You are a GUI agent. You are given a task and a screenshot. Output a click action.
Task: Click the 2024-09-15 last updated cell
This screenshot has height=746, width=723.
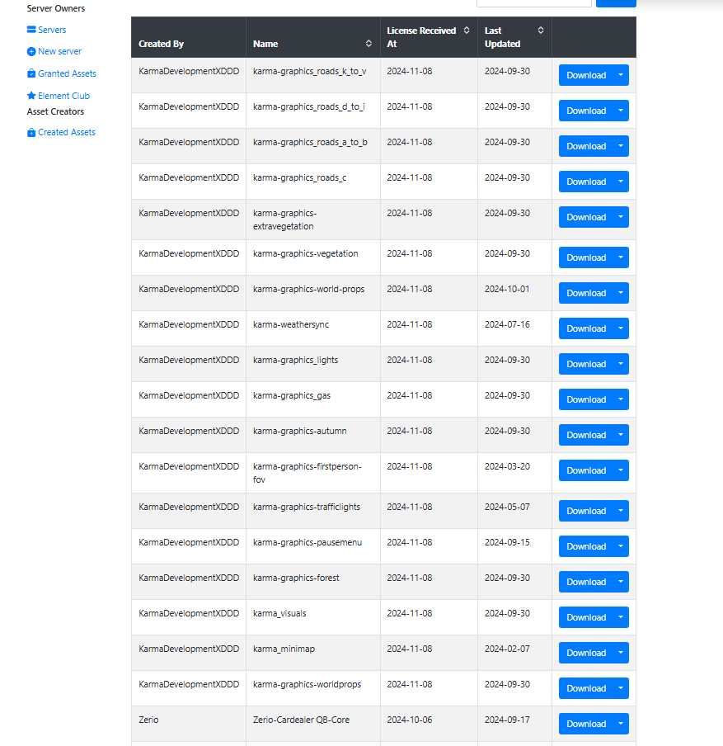click(514, 546)
